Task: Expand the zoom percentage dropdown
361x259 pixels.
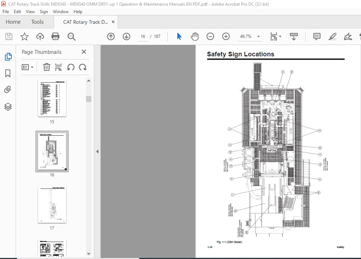Action: 258,36
